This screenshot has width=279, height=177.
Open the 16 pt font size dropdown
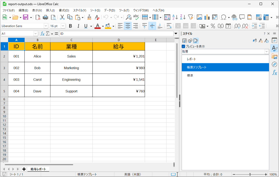click(x=63, y=26)
